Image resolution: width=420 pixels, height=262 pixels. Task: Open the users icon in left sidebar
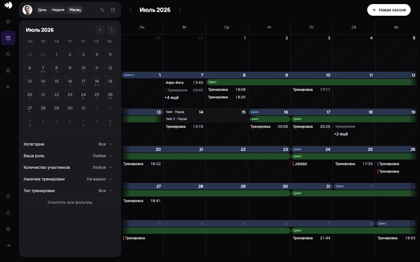(x=8, y=54)
